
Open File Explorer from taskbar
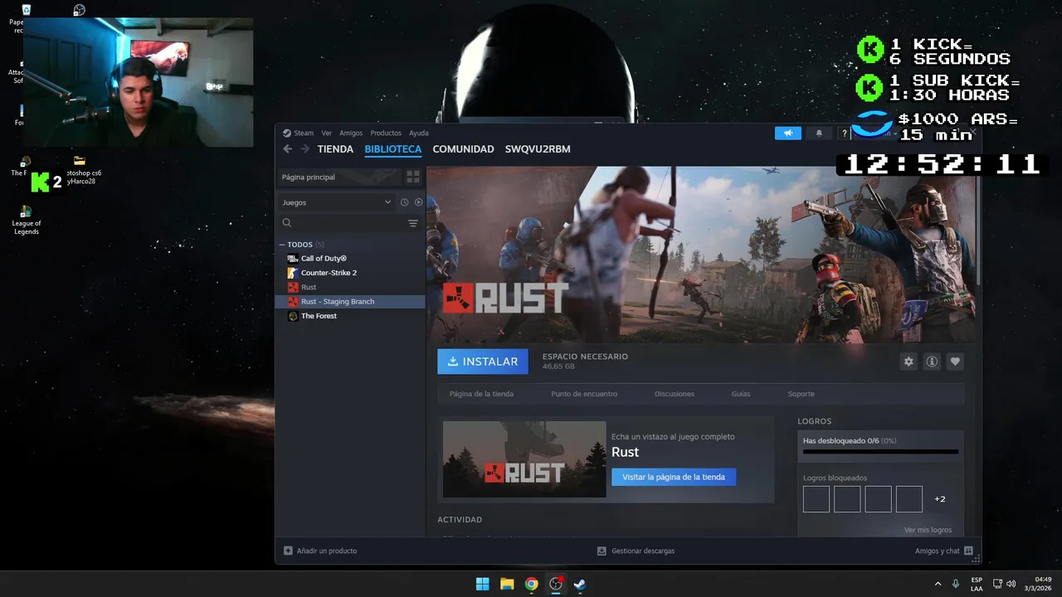[x=507, y=584]
